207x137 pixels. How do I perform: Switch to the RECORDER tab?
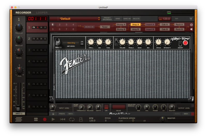tap(23, 13)
